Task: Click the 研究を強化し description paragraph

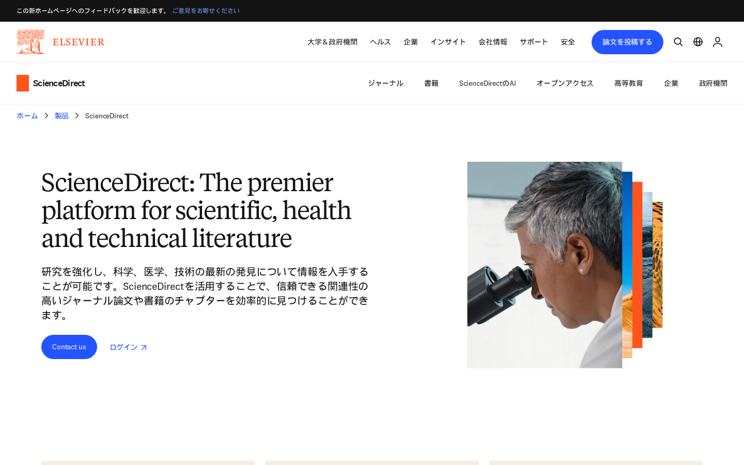Action: coord(205,293)
